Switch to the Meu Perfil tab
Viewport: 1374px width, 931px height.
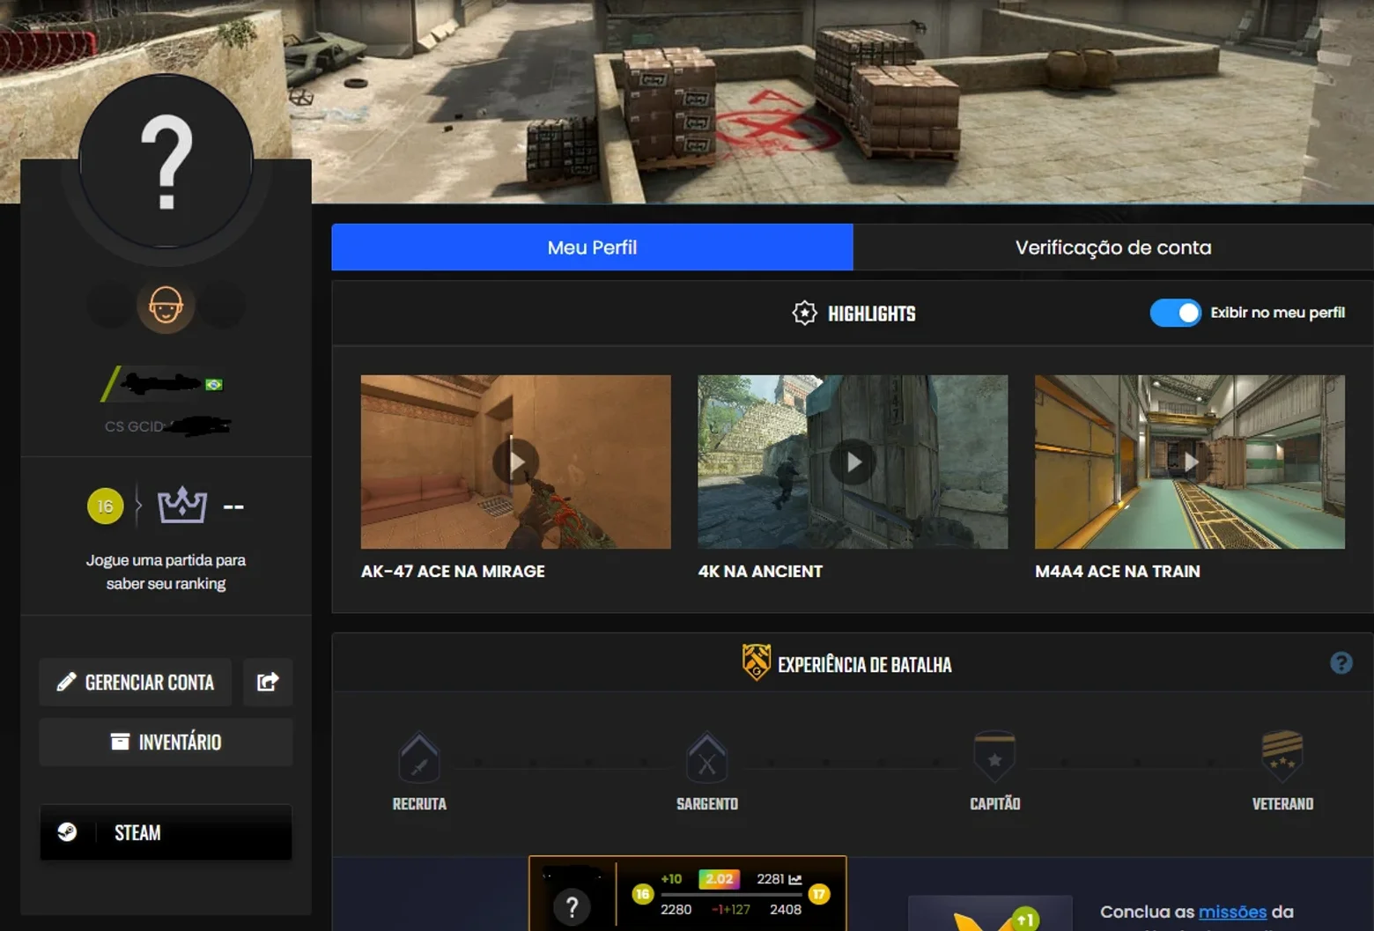pyautogui.click(x=592, y=248)
